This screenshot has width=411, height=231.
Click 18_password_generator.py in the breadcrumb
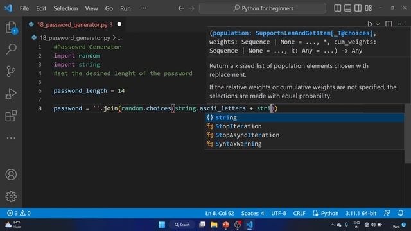click(x=74, y=38)
